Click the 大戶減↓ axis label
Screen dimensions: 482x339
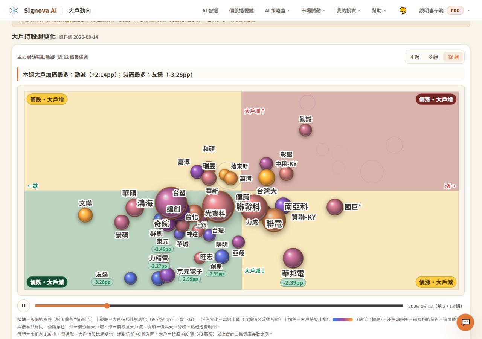(255, 271)
